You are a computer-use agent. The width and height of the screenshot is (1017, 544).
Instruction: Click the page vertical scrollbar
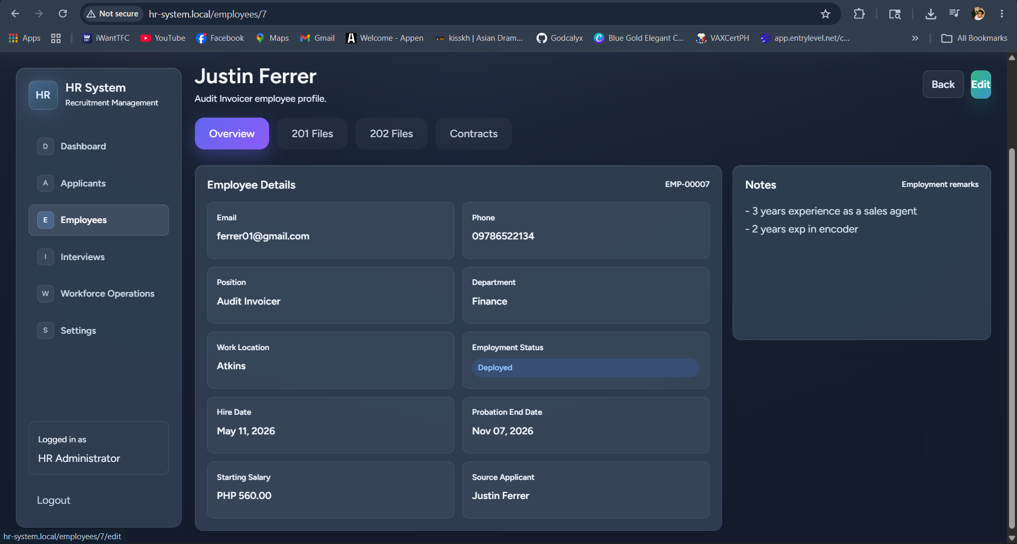click(1012, 339)
